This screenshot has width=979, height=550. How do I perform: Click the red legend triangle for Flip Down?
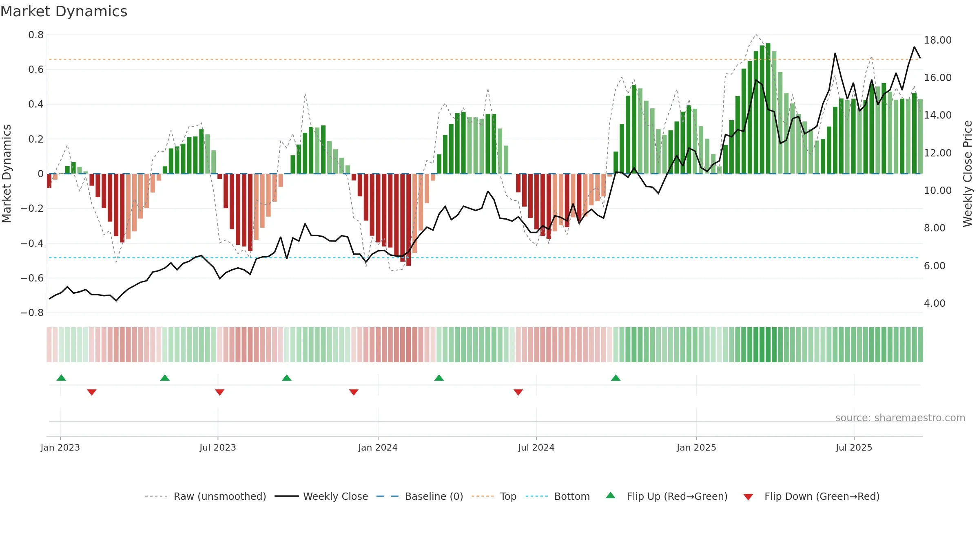click(x=748, y=497)
